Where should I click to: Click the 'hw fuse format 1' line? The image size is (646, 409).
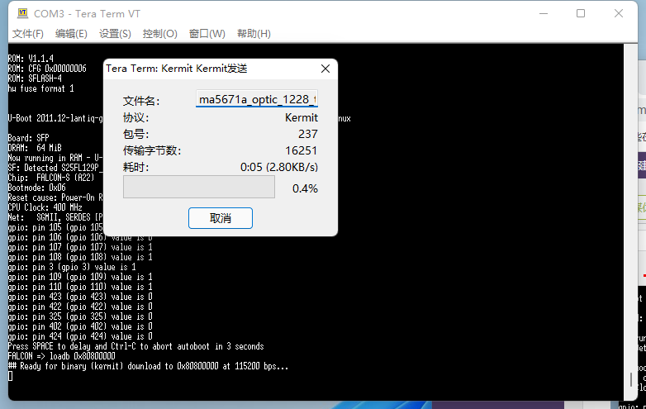(40, 88)
